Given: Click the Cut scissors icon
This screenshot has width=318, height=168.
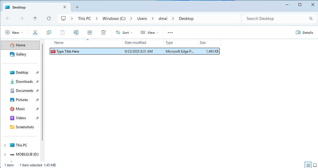Looking at the screenshot, I should pos(35,32).
